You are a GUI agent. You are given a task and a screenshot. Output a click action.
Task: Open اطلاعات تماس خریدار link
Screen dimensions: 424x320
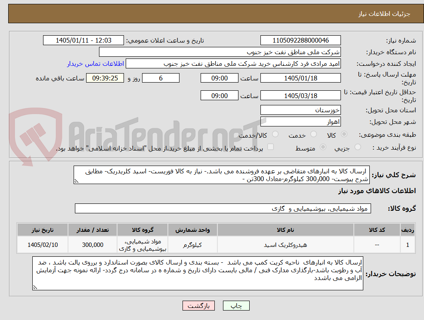pos(96,64)
